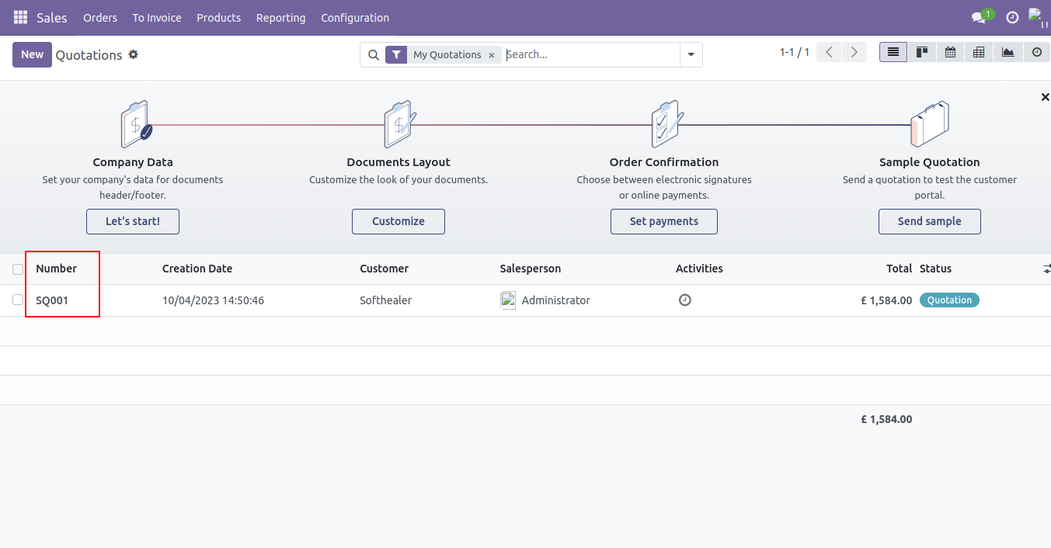Image resolution: width=1051 pixels, height=548 pixels.
Task: Click the £ 1,584.00 total in SQ001 row
Action: tap(886, 300)
